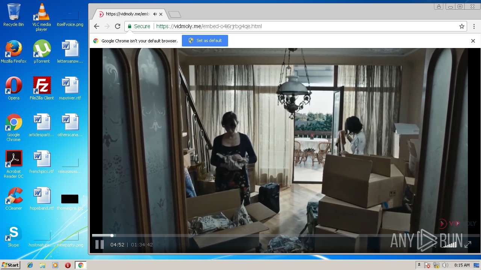Select the thomaspre image file
Viewport: 481px width, 270px height.
(x=70, y=202)
